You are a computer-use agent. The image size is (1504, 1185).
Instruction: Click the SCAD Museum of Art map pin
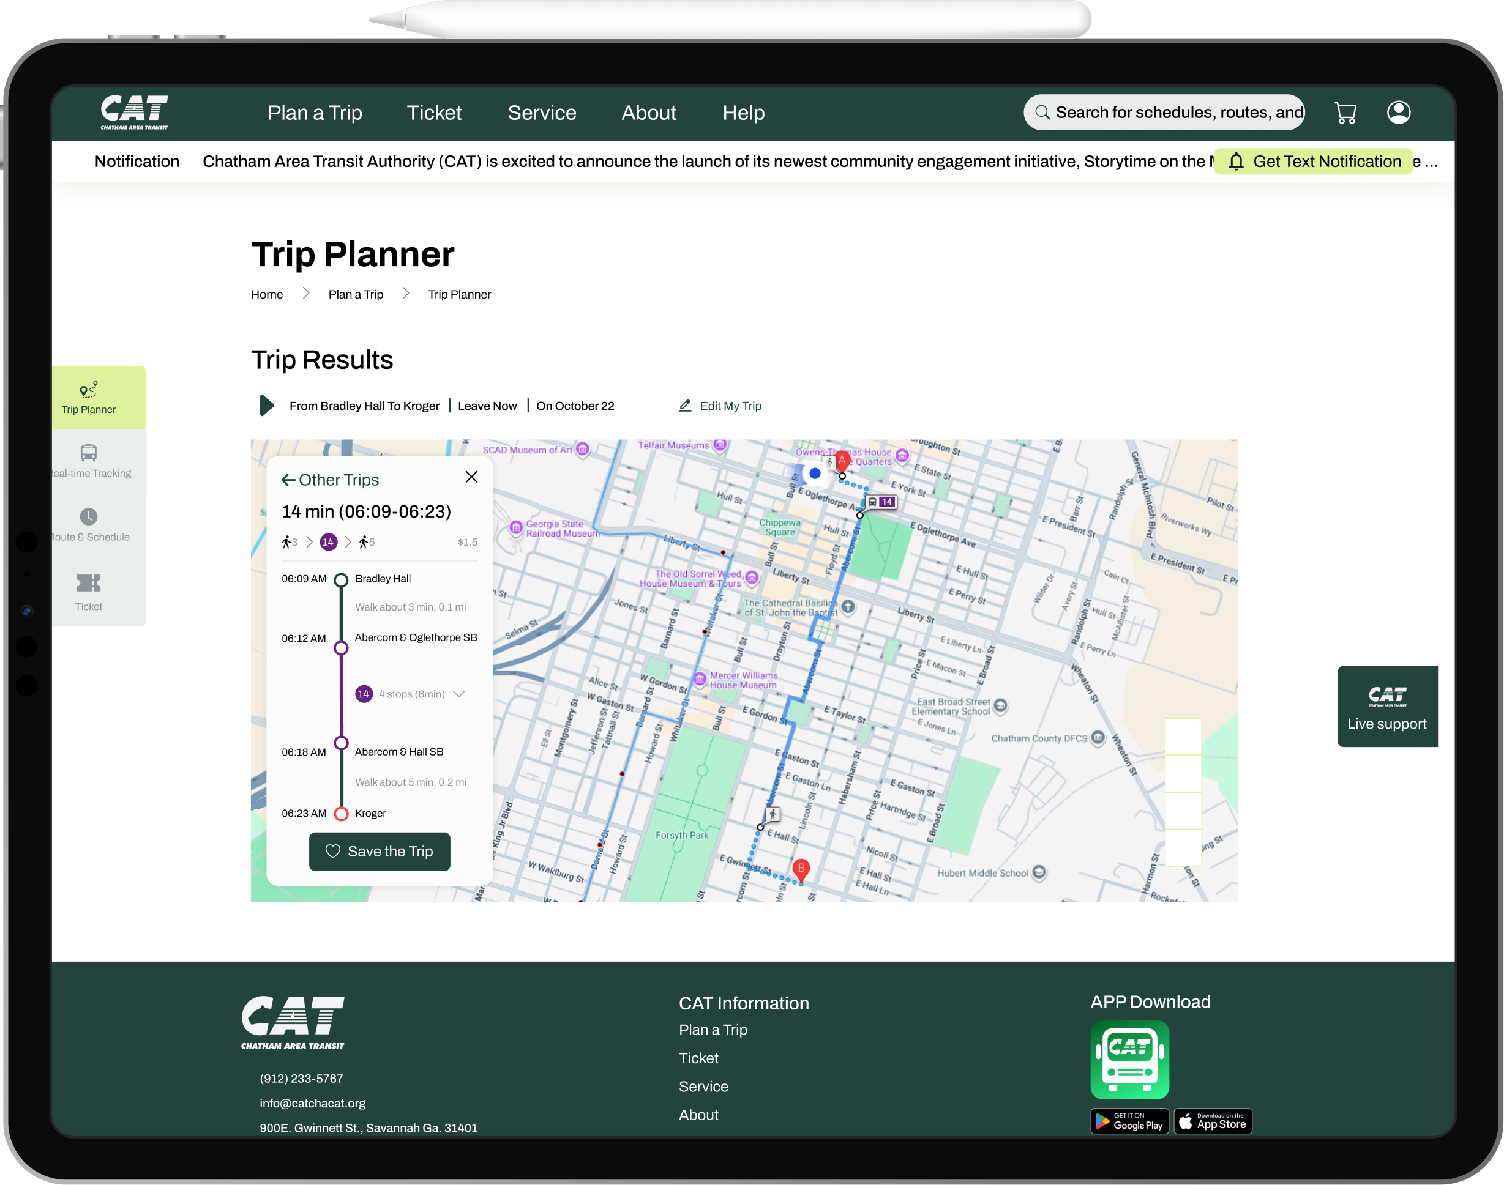click(583, 450)
